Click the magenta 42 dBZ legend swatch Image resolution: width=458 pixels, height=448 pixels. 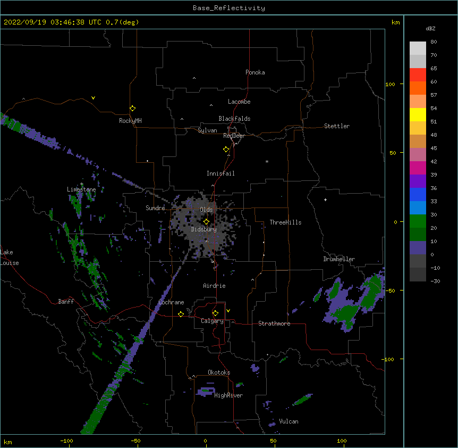(418, 168)
